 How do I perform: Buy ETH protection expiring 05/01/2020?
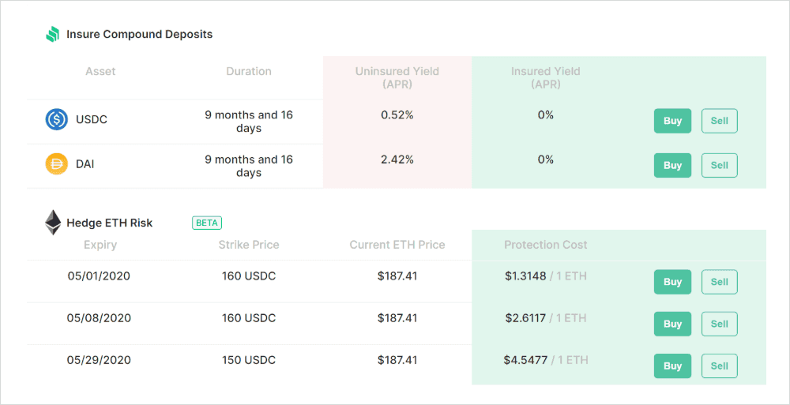tap(672, 282)
